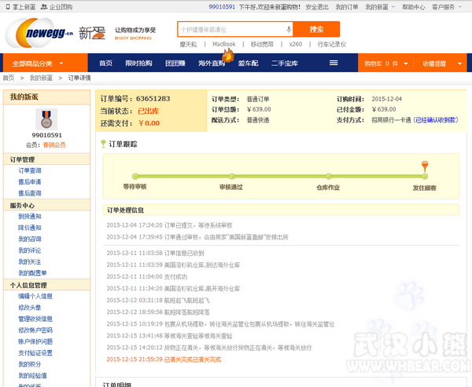This screenshot has height=387, width=472.
Task: Open 我的关注 in sidebar
Action: (30, 261)
